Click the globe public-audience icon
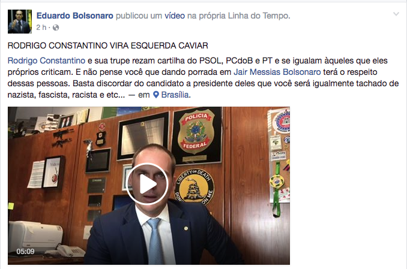 56,28
